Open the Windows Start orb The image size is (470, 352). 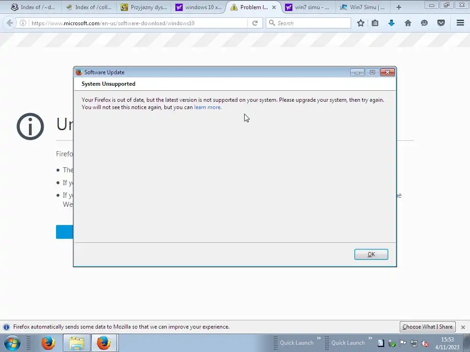[x=12, y=343]
